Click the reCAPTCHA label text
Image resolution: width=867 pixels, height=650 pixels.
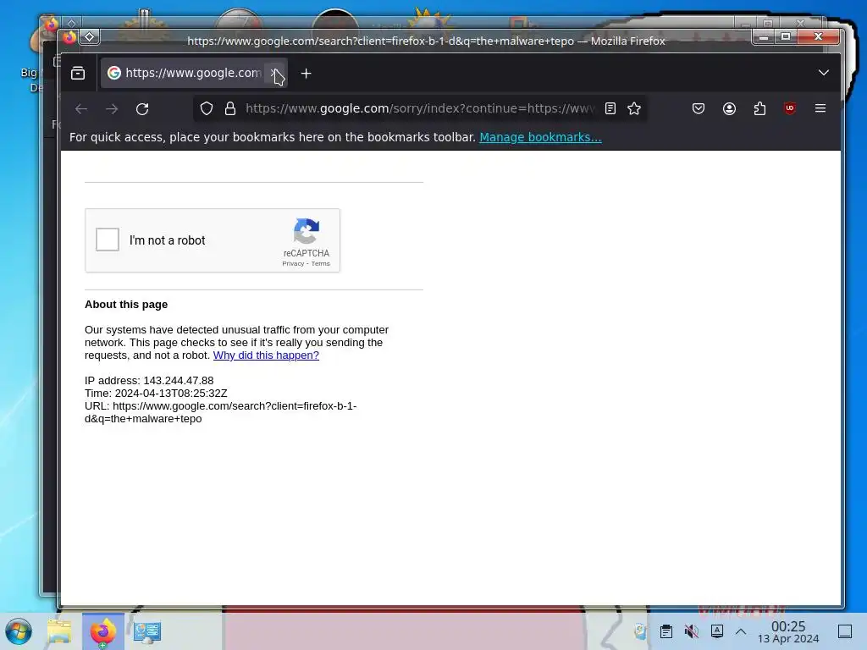tap(306, 253)
